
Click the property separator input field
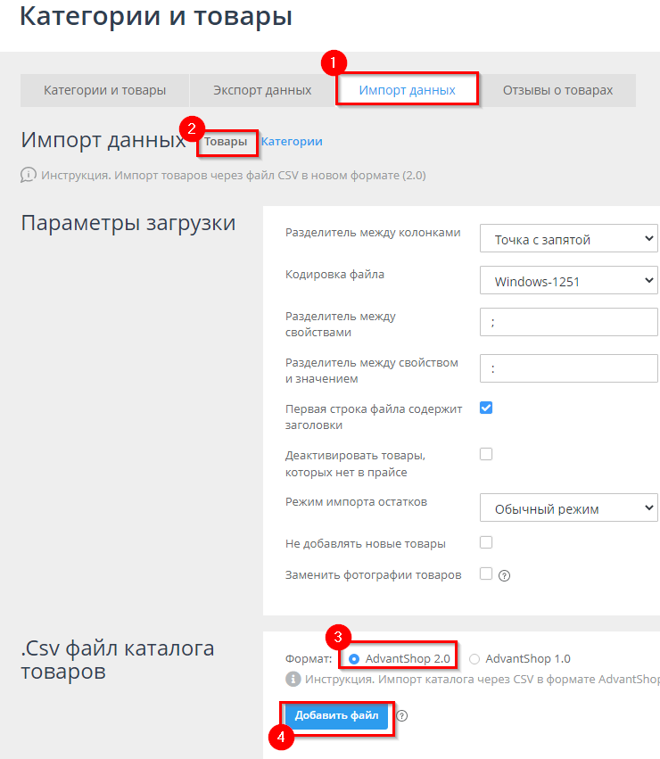pyautogui.click(x=568, y=322)
